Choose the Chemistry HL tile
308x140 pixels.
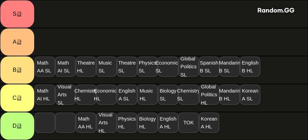tap(86, 95)
